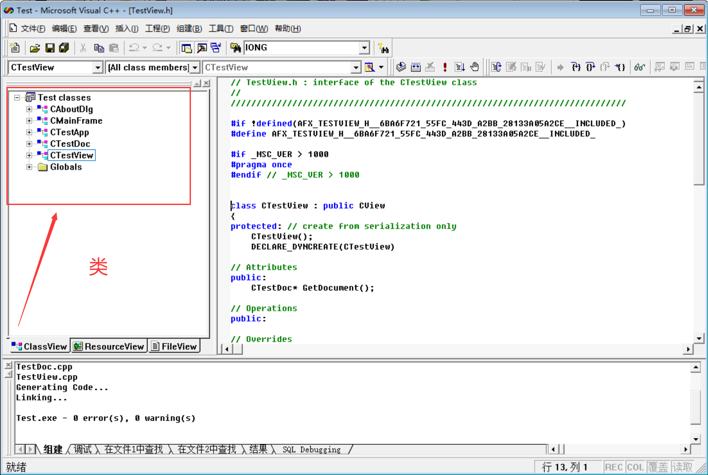Click the Find in Files binoculars icon

coord(235,48)
